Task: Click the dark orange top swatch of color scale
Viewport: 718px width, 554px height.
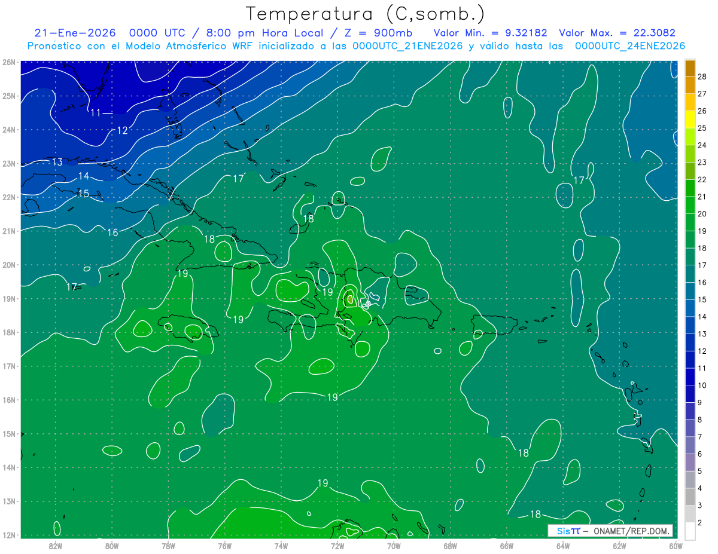Action: [690, 68]
